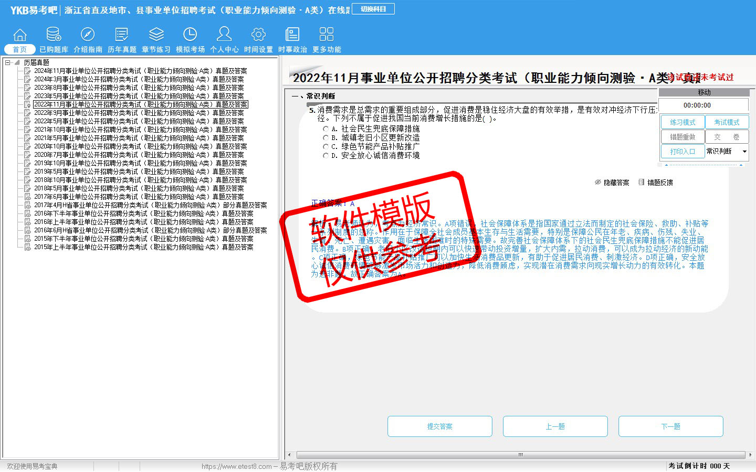Toggle 隐藏答案 to hide the answer
The height and width of the screenshot is (472, 756).
(612, 183)
